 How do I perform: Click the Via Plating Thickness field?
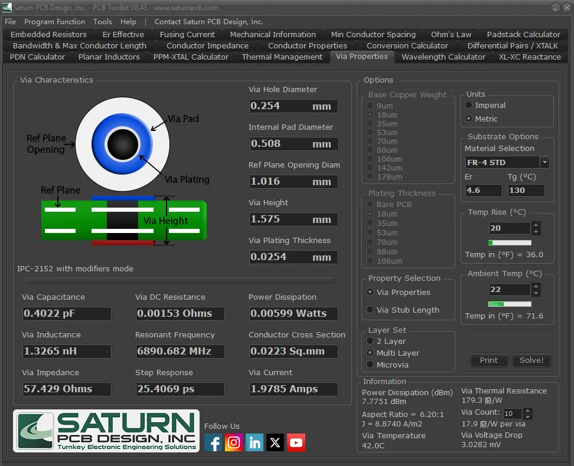coord(293,257)
